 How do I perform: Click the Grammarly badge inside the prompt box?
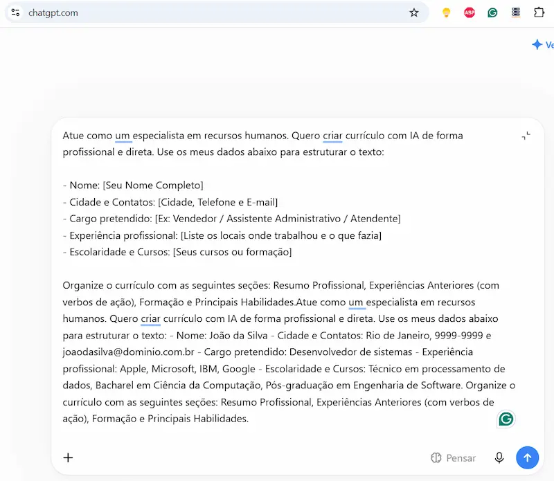tap(506, 419)
